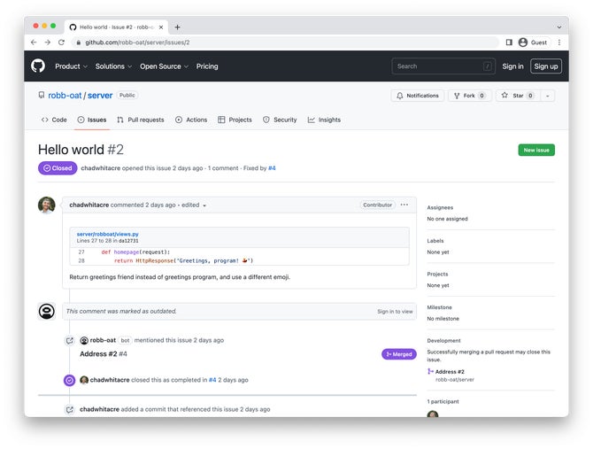Click the Sign in link
Image resolution: width=593 pixels, height=449 pixels.
[512, 66]
